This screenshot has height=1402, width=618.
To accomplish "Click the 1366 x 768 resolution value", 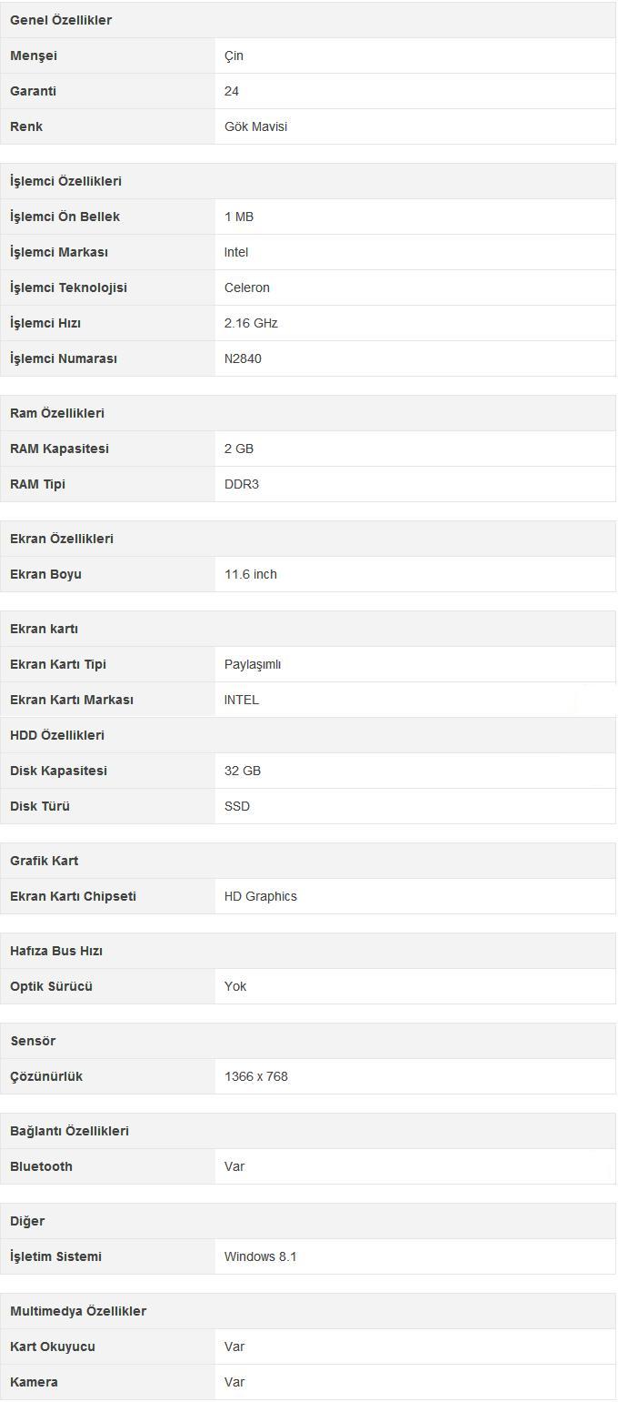I will point(256,1076).
